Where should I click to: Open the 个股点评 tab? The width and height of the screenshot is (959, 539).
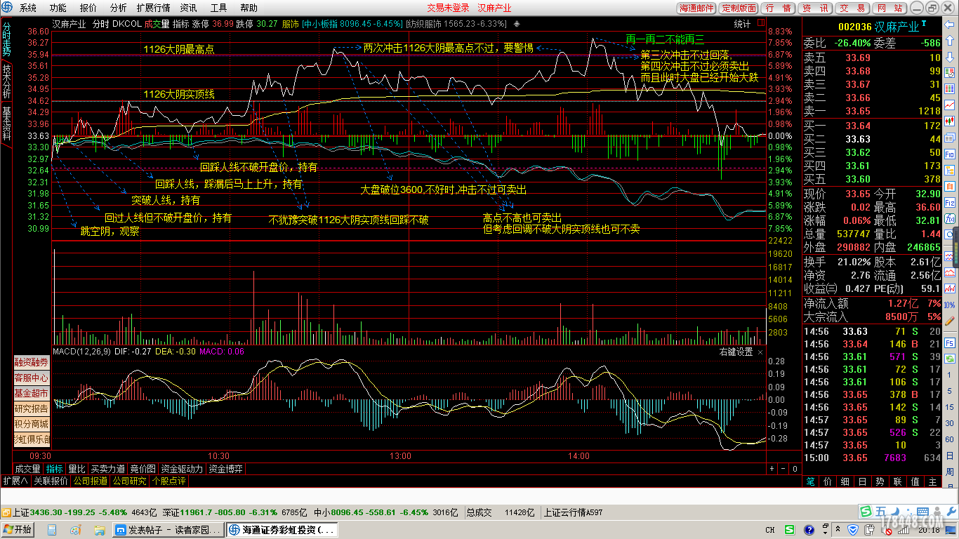point(168,481)
